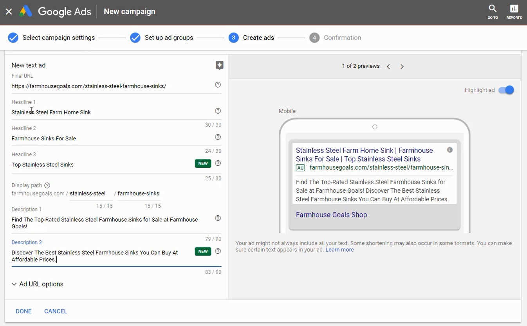
Task: Click the ad description text in preview
Action: click(x=372, y=191)
